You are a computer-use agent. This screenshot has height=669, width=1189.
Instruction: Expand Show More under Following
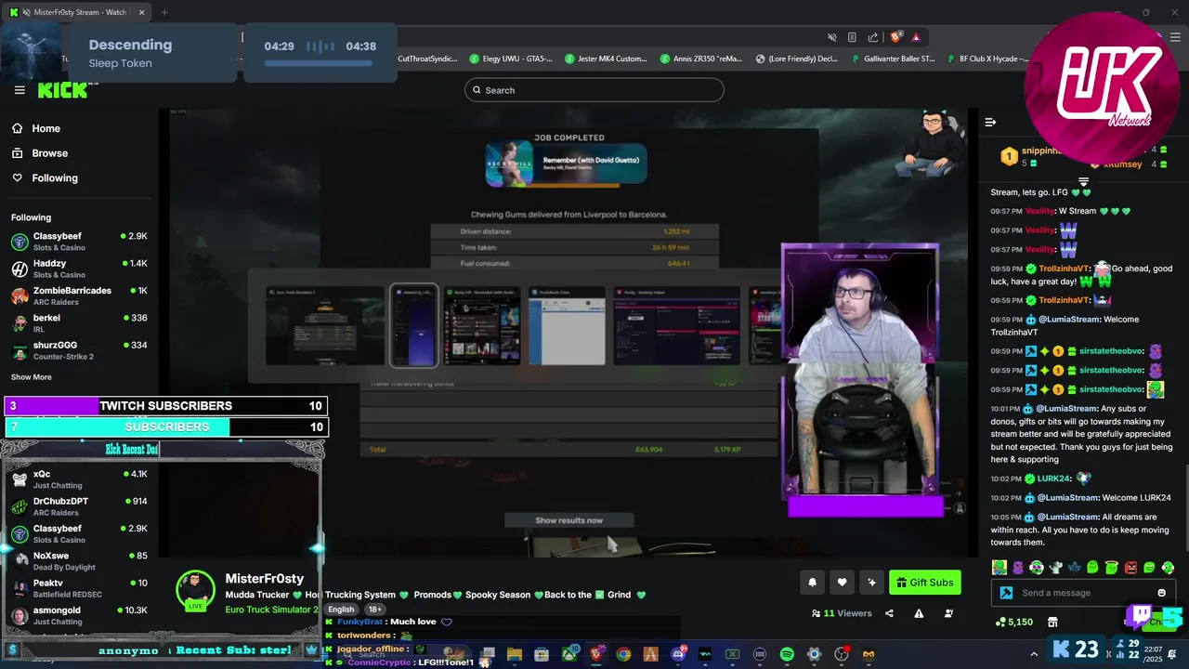coord(31,377)
